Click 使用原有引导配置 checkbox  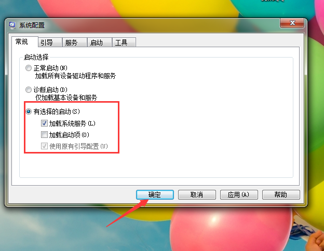coord(44,146)
